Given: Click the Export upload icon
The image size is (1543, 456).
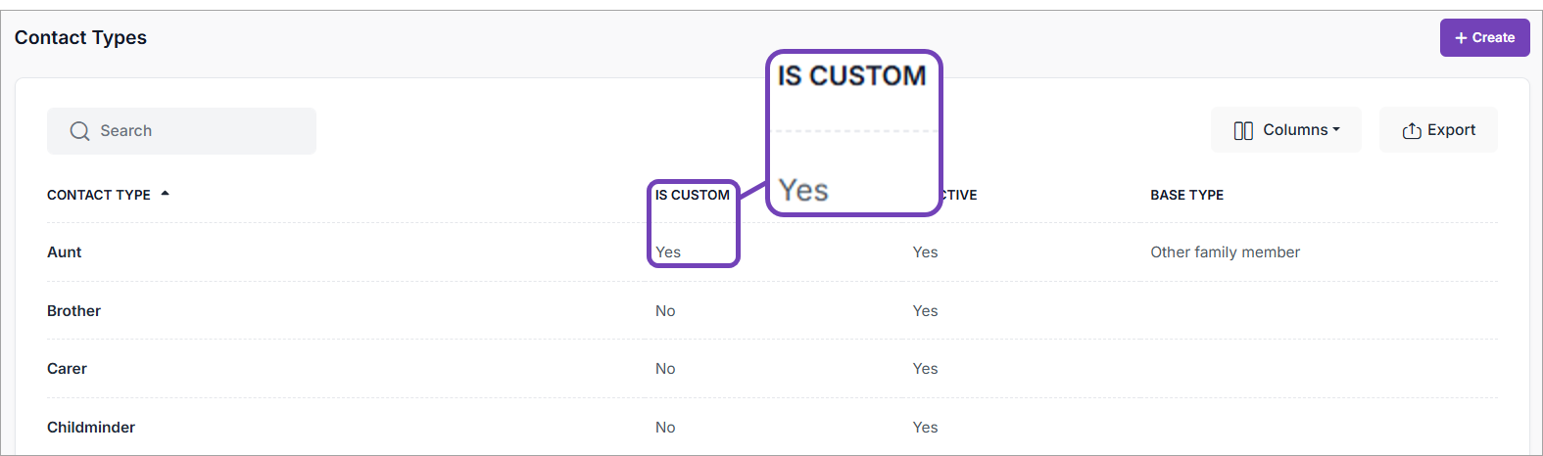Looking at the screenshot, I should click(x=1412, y=131).
